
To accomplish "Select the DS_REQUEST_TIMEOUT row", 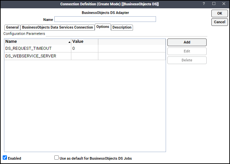I will point(85,48).
